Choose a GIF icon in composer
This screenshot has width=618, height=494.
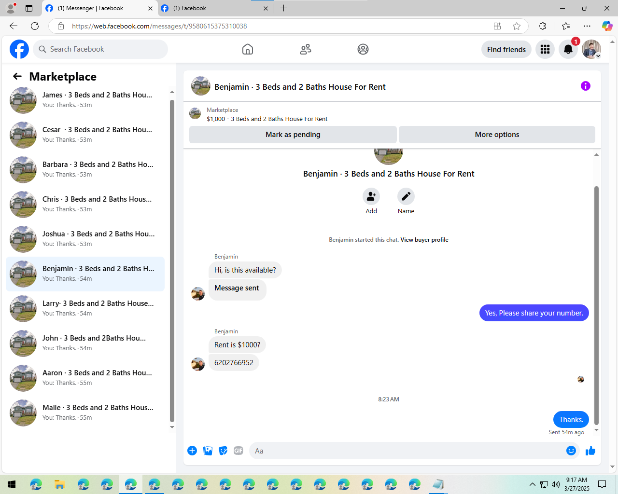point(239,451)
